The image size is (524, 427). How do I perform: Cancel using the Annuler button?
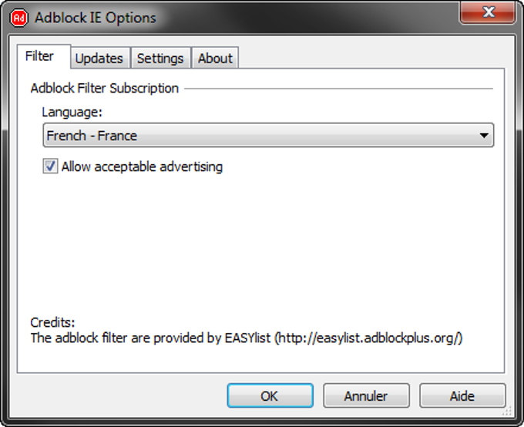pos(366,395)
